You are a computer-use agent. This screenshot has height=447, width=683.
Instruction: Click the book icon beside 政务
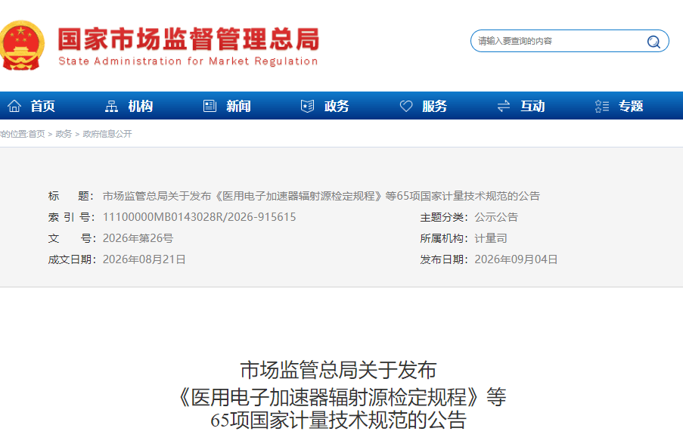pyautogui.click(x=308, y=106)
